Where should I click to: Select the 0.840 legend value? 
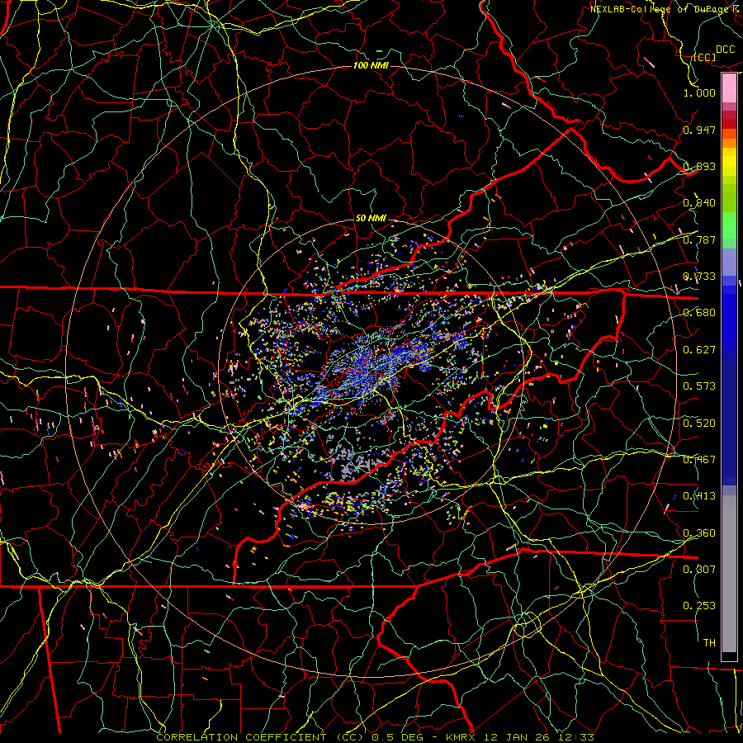[x=699, y=203]
